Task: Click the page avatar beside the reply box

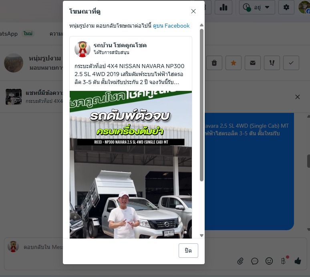Action: 13,246
